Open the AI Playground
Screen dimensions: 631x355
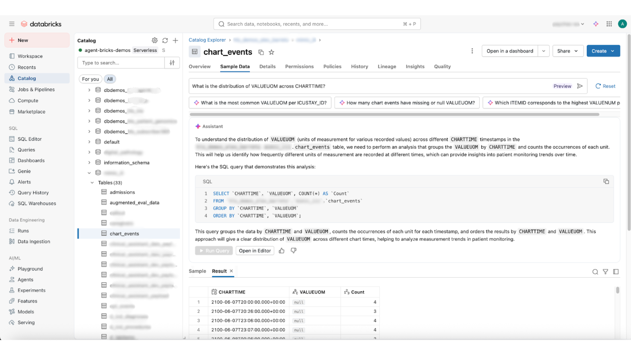pos(30,269)
